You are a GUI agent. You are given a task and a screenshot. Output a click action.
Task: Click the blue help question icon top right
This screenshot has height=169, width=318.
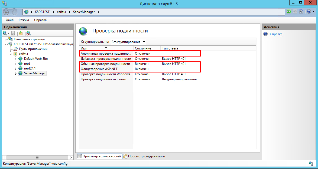click(309, 12)
